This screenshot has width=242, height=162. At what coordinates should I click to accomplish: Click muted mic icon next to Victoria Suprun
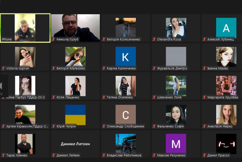click(x=3, y=69)
